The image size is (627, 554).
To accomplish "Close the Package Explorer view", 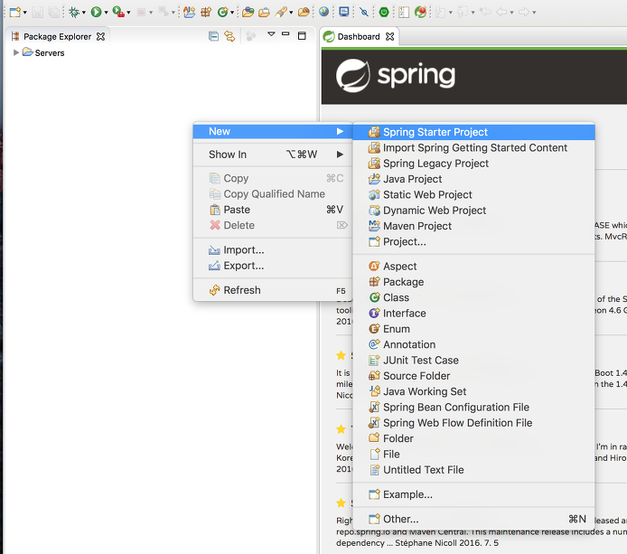I will click(x=100, y=36).
